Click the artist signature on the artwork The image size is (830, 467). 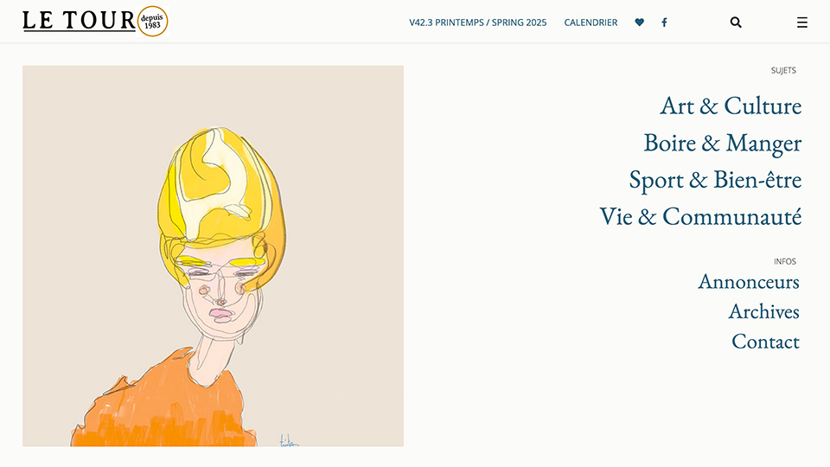pos(289,440)
